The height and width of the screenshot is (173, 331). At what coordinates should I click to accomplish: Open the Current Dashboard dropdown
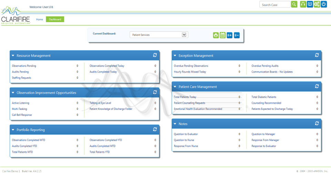point(184,35)
